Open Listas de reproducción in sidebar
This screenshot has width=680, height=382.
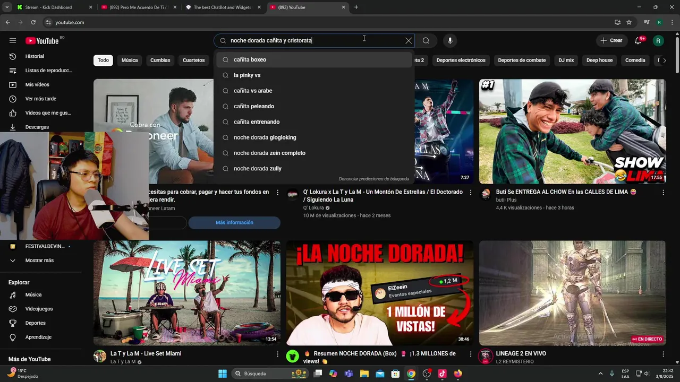click(x=41, y=71)
